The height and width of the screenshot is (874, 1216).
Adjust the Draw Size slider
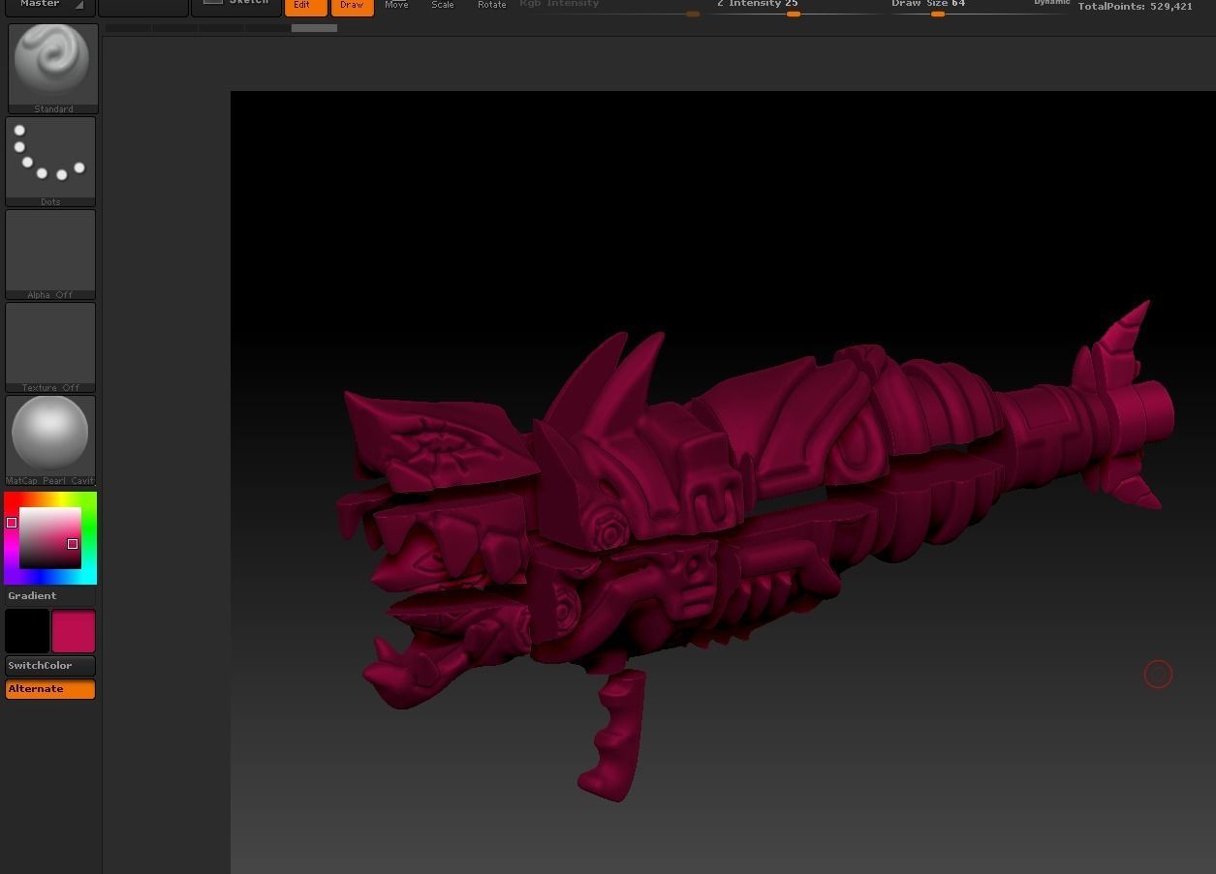click(x=979, y=8)
